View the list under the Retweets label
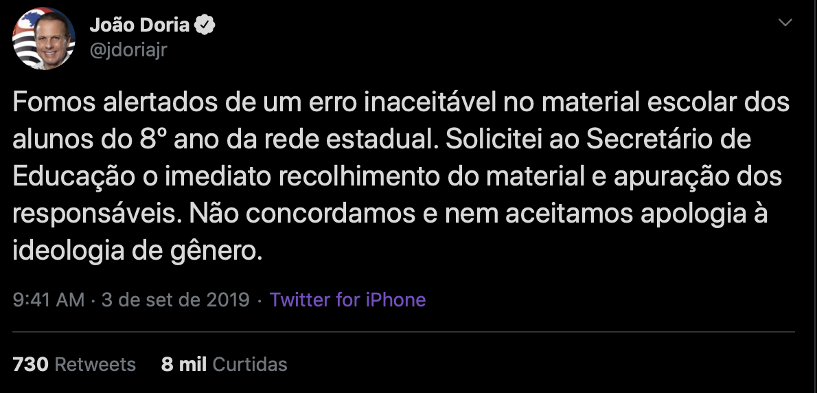Screen dimensions: 817x393 95,363
